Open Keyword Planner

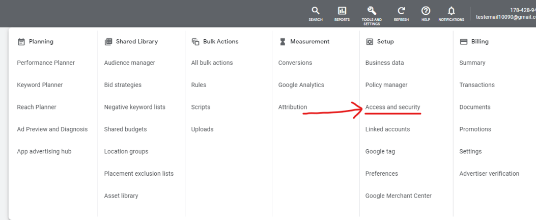point(40,85)
